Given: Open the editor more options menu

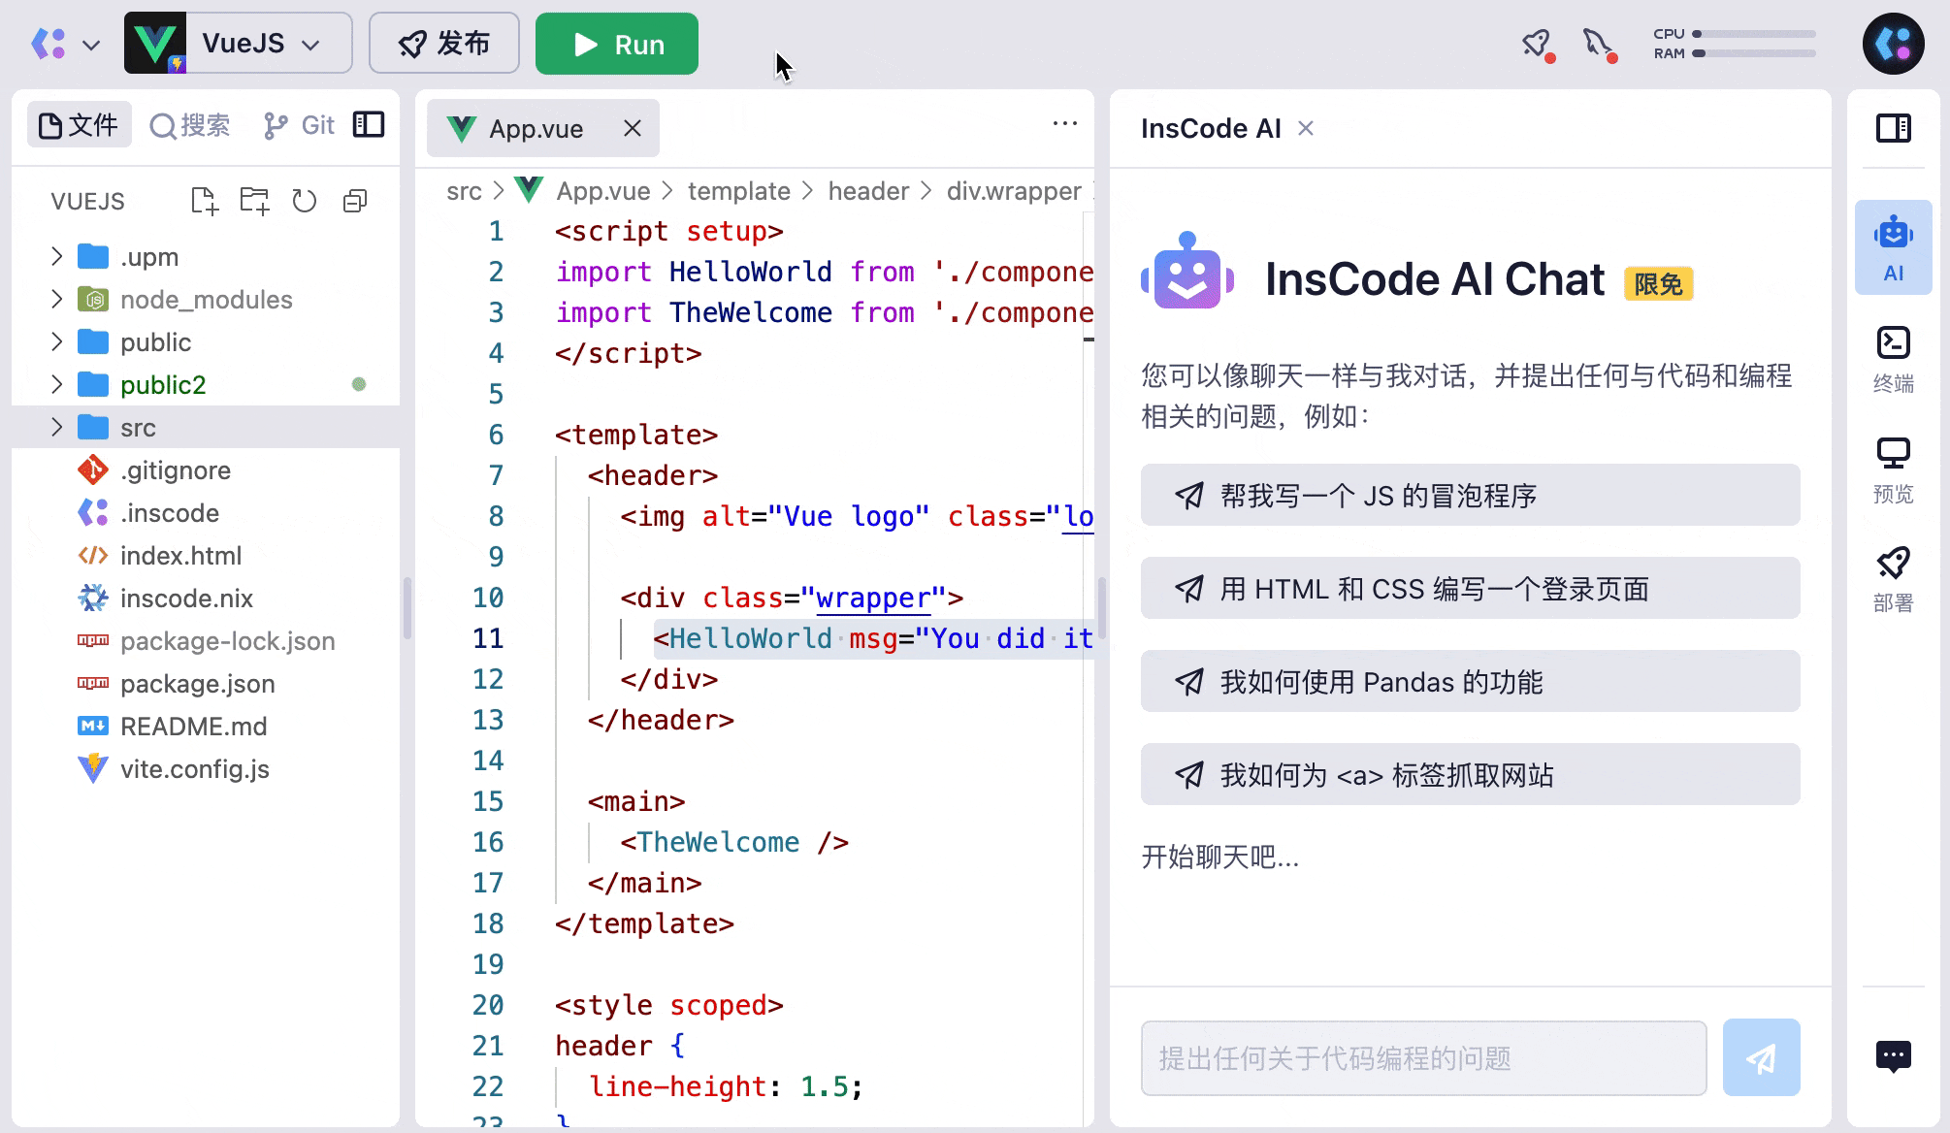Looking at the screenshot, I should point(1065,123).
